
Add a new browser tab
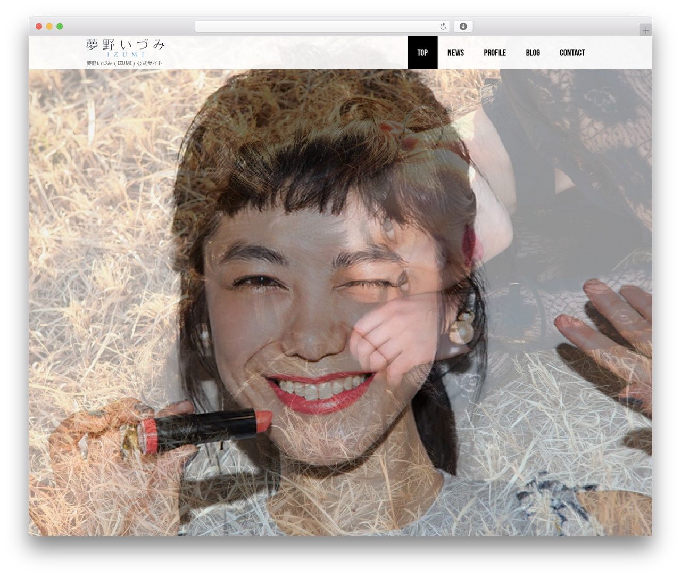645,30
